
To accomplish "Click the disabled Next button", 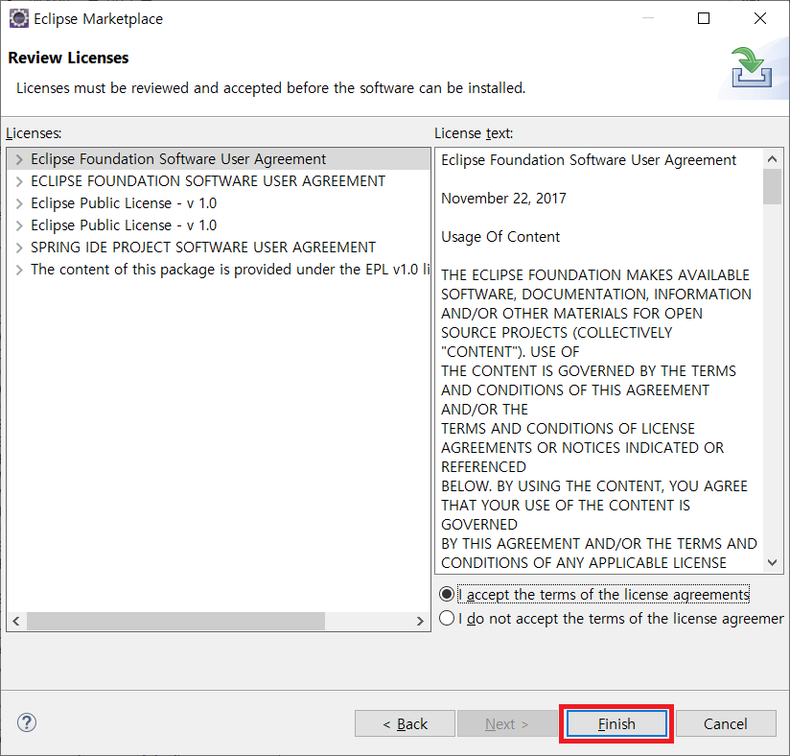I will pos(507,723).
